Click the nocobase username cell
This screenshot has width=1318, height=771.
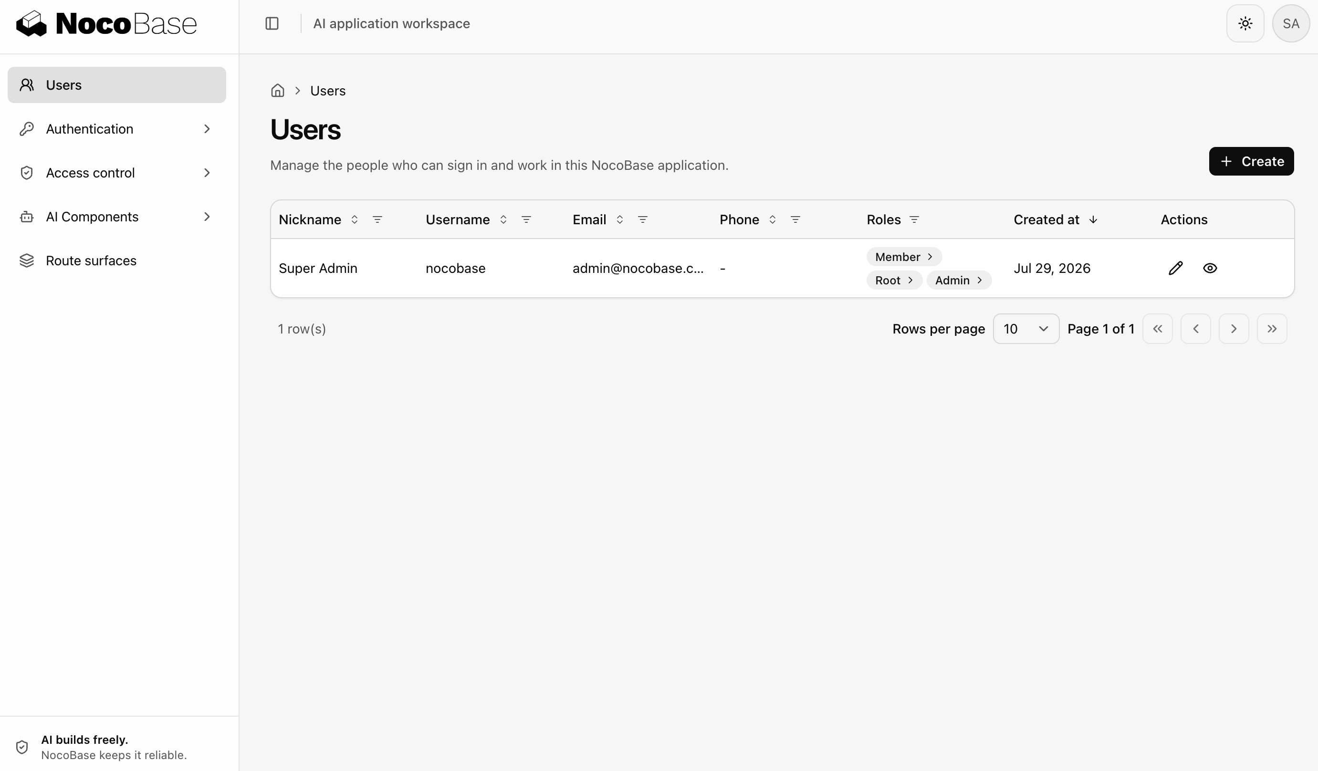pos(456,268)
